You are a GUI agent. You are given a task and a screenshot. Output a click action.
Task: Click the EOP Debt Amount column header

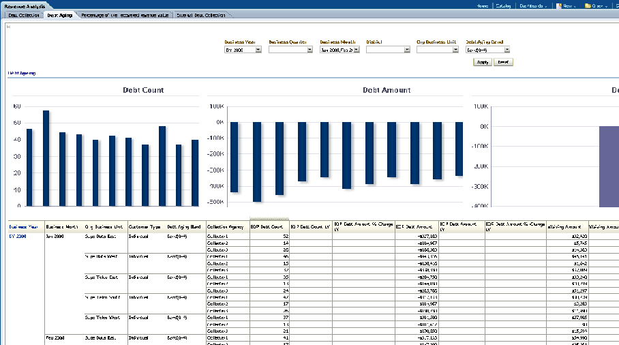pyautogui.click(x=414, y=227)
